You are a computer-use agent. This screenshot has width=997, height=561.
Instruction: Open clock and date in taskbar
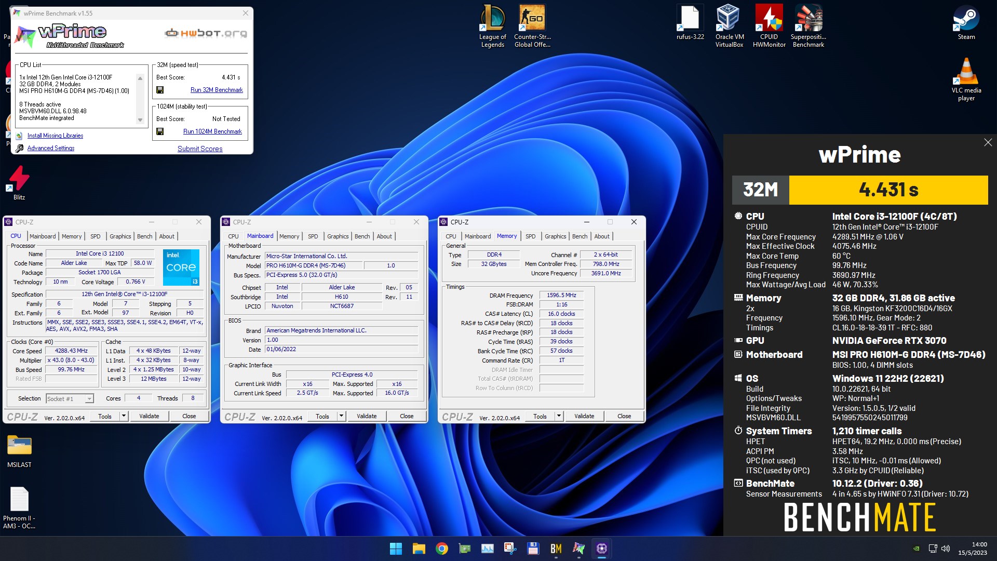(973, 549)
